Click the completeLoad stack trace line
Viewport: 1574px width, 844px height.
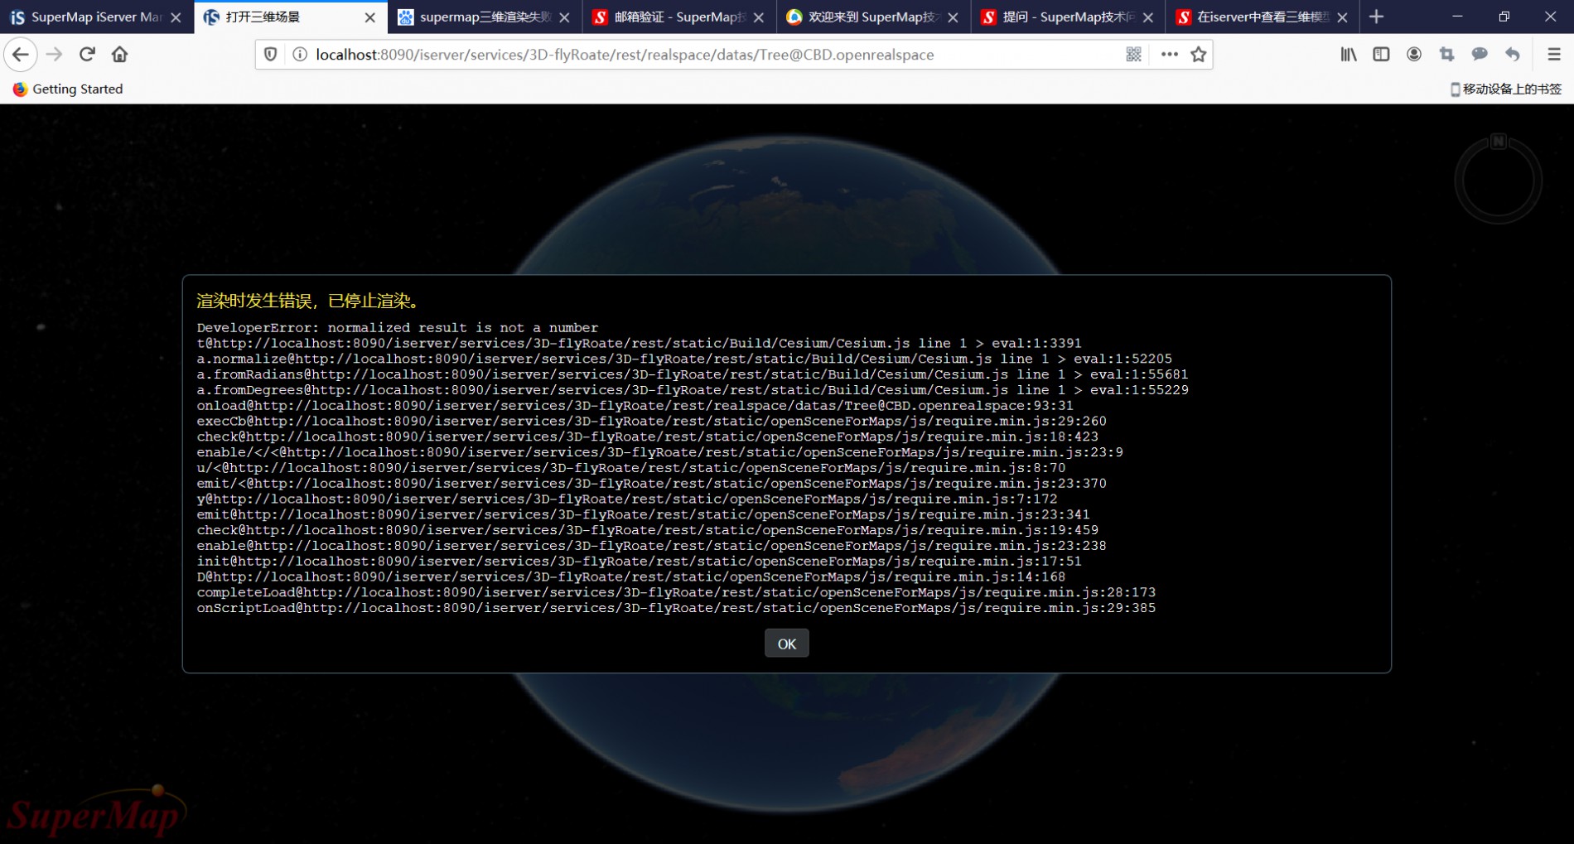click(x=676, y=592)
